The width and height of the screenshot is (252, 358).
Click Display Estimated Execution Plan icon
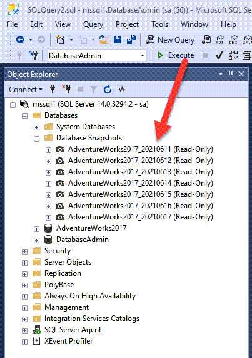point(233,55)
